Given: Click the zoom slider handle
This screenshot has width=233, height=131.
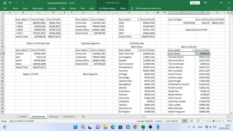Looking at the screenshot, I should [x=214, y=121].
